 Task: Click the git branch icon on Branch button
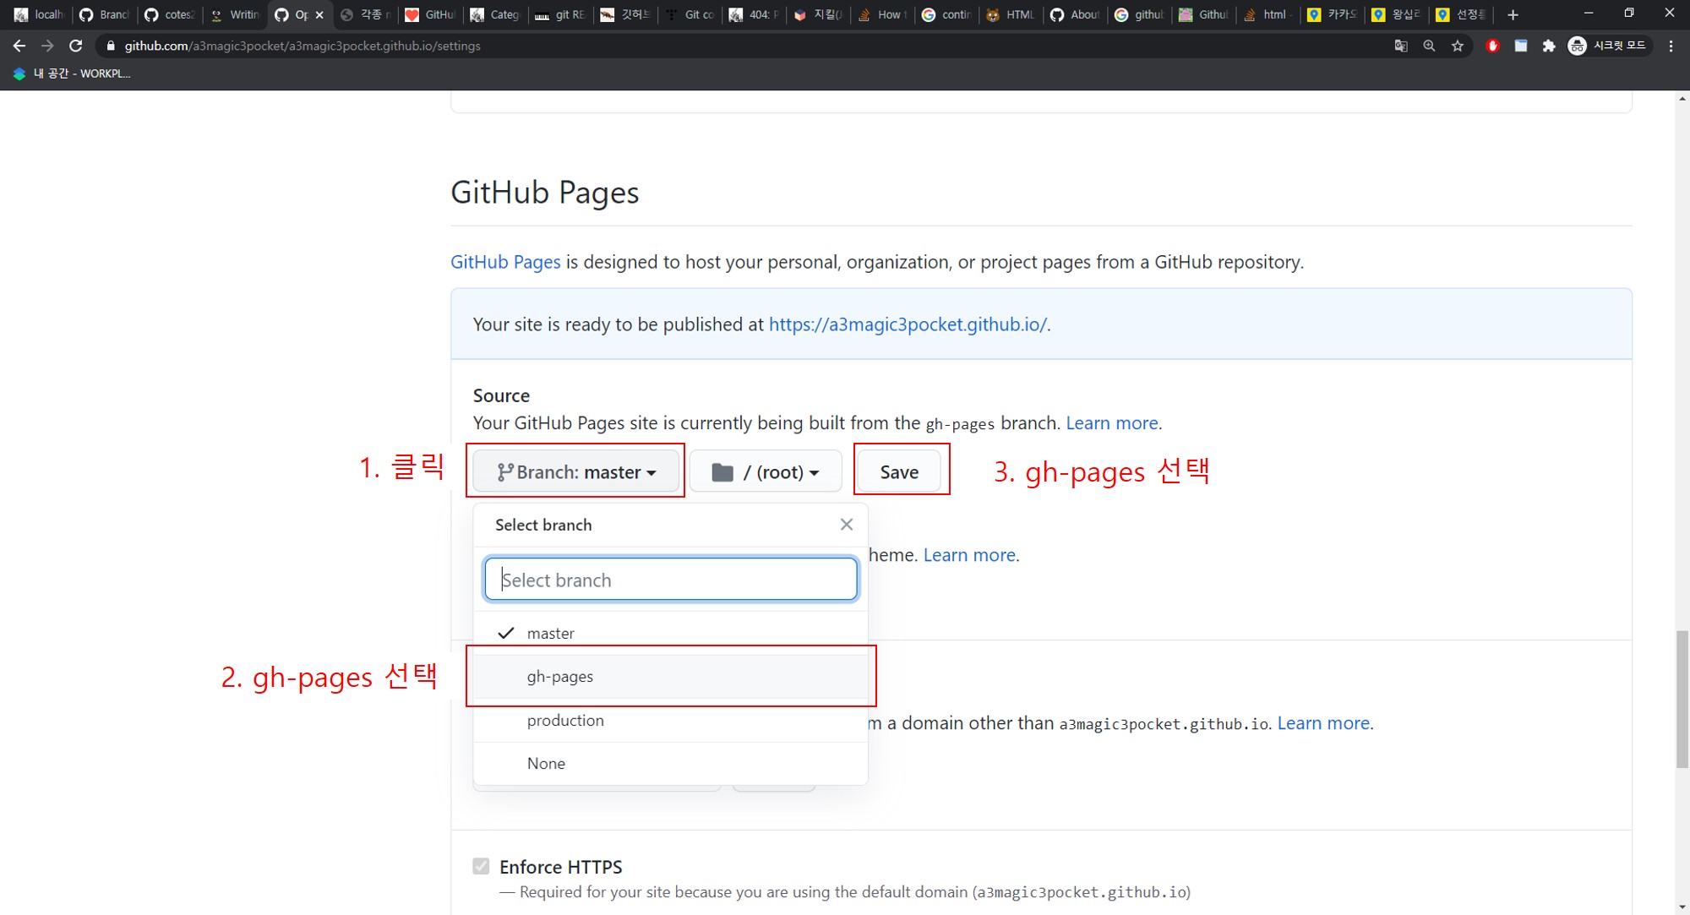505,472
